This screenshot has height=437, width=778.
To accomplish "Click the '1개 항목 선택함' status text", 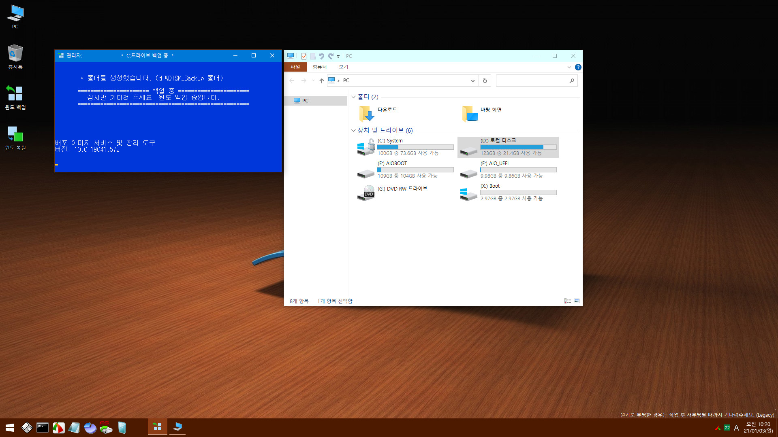I will tap(335, 301).
